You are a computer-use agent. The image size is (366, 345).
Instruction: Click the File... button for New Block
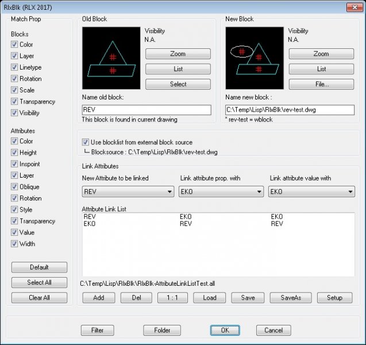(321, 84)
